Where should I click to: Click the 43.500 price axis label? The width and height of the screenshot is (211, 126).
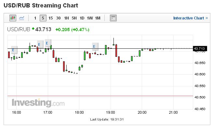(200, 97)
